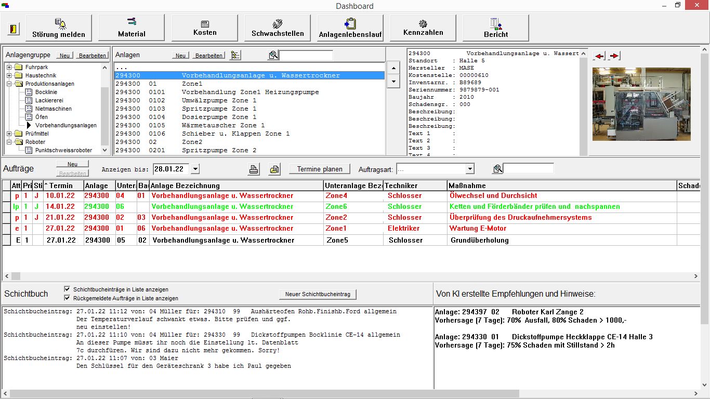
Task: Open the Auftragsart dropdown
Action: tap(469, 168)
